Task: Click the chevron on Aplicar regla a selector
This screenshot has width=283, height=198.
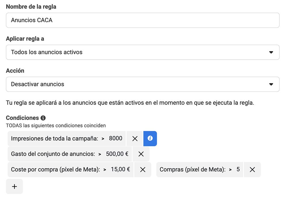Action: (x=271, y=52)
